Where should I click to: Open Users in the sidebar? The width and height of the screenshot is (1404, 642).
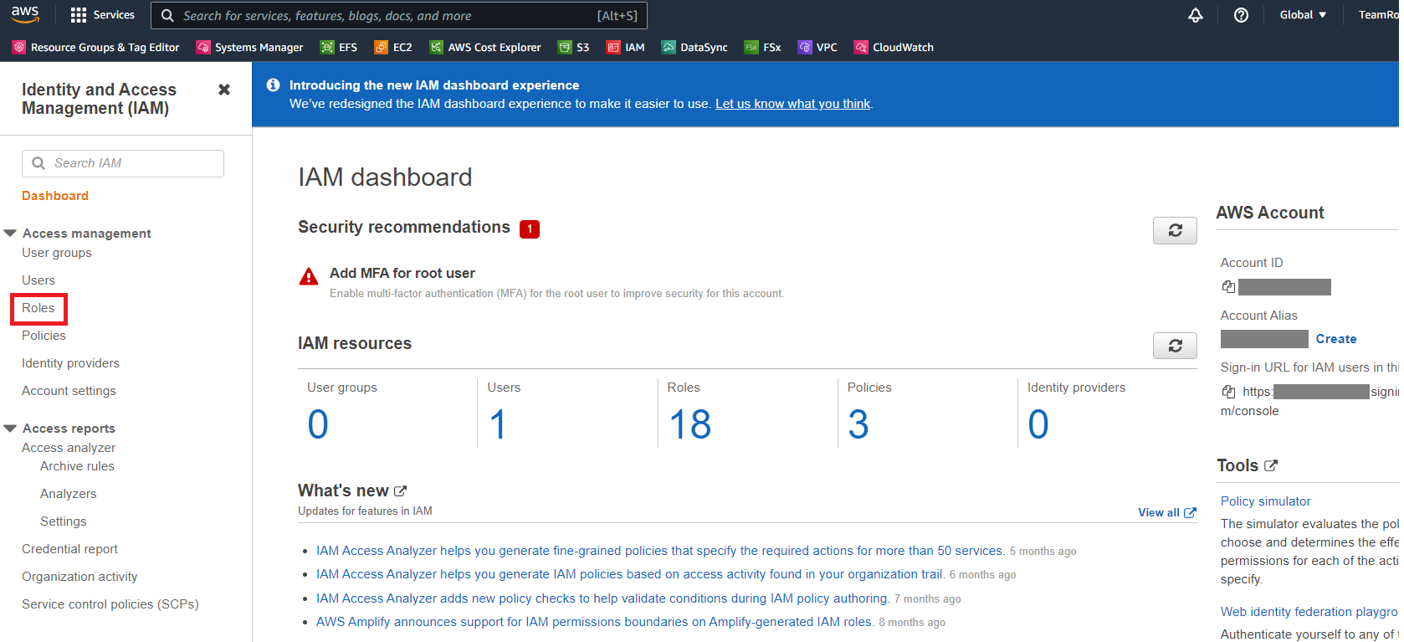pos(38,280)
